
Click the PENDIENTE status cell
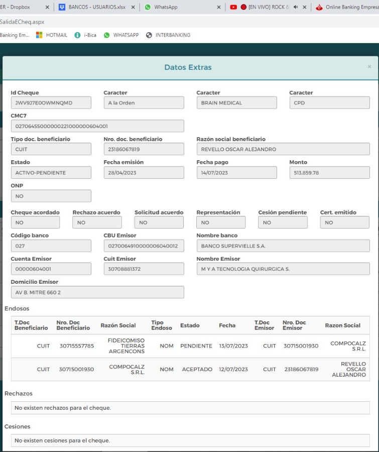pos(196,346)
